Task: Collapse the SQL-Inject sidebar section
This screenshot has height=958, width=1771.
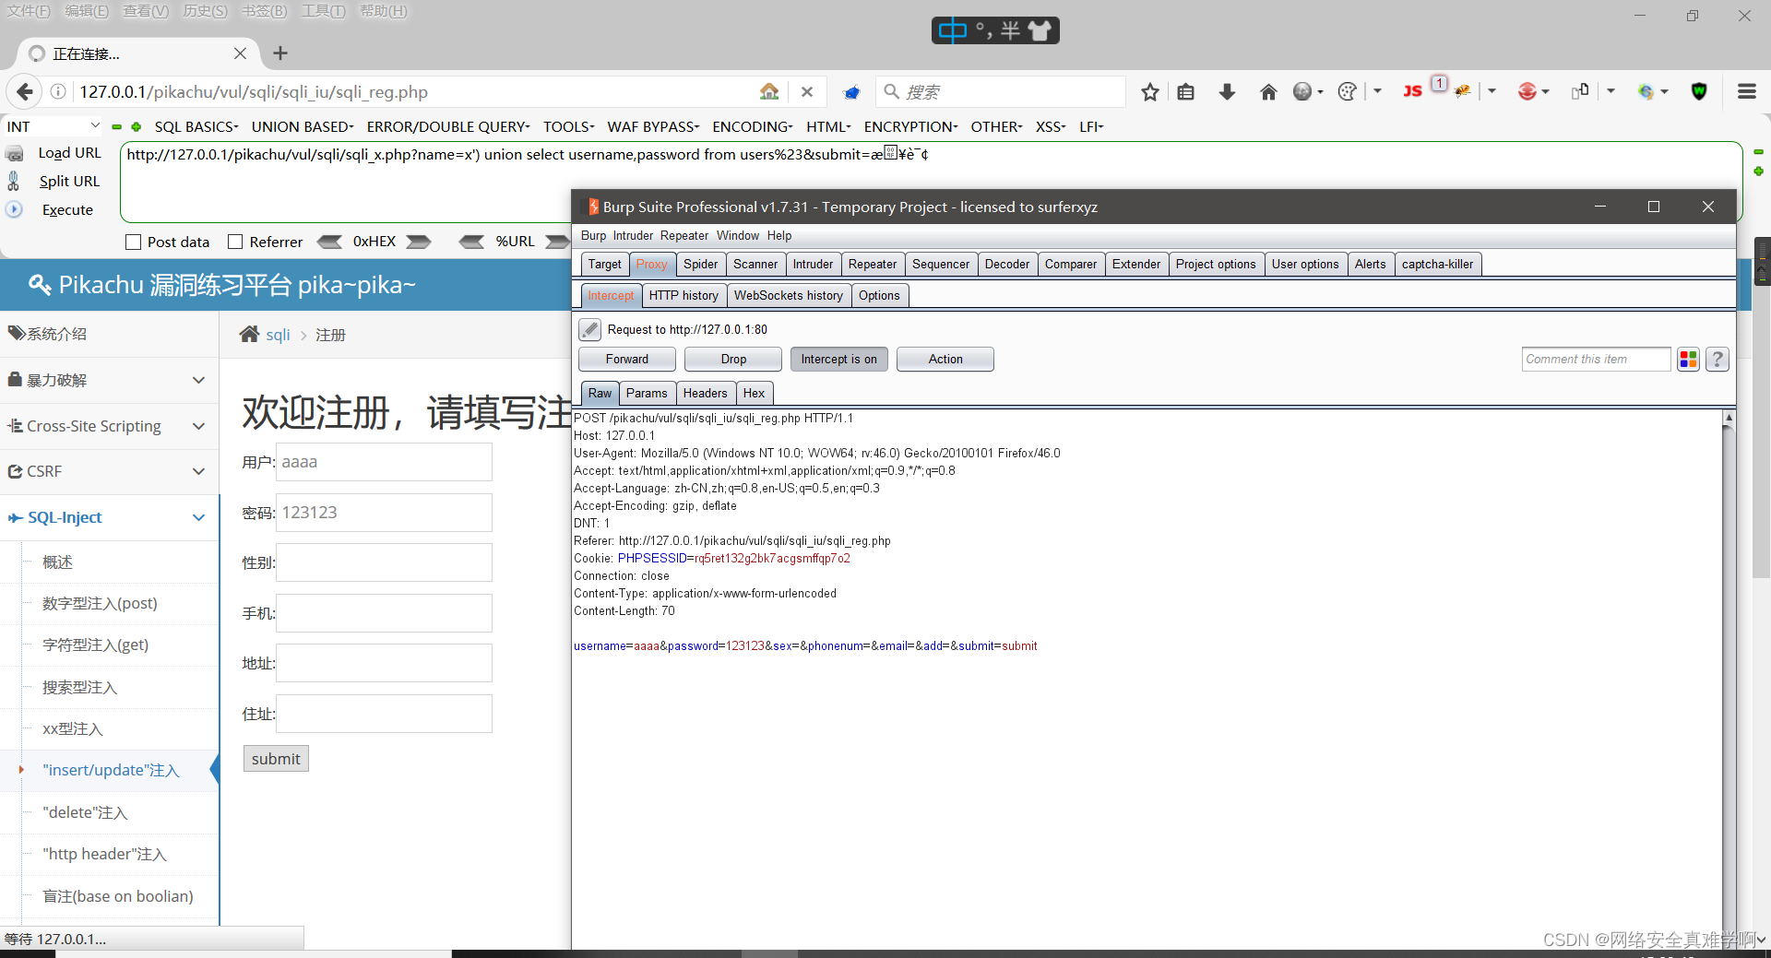Action: 109,517
